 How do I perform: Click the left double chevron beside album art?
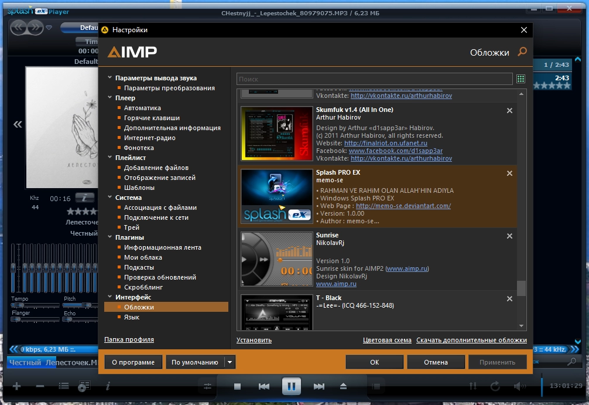18,124
